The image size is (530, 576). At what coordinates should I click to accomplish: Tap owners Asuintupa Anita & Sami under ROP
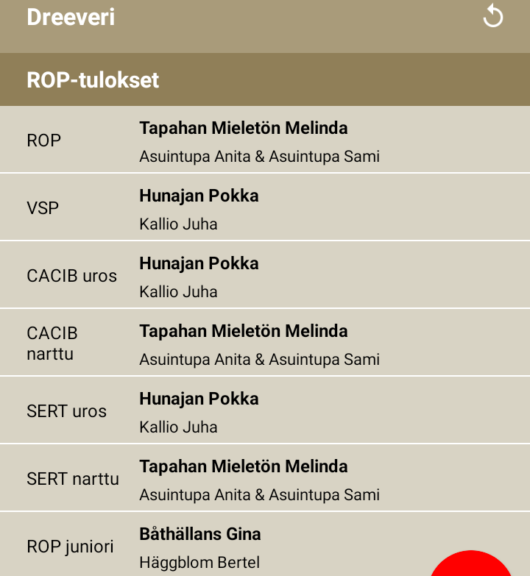coord(260,157)
